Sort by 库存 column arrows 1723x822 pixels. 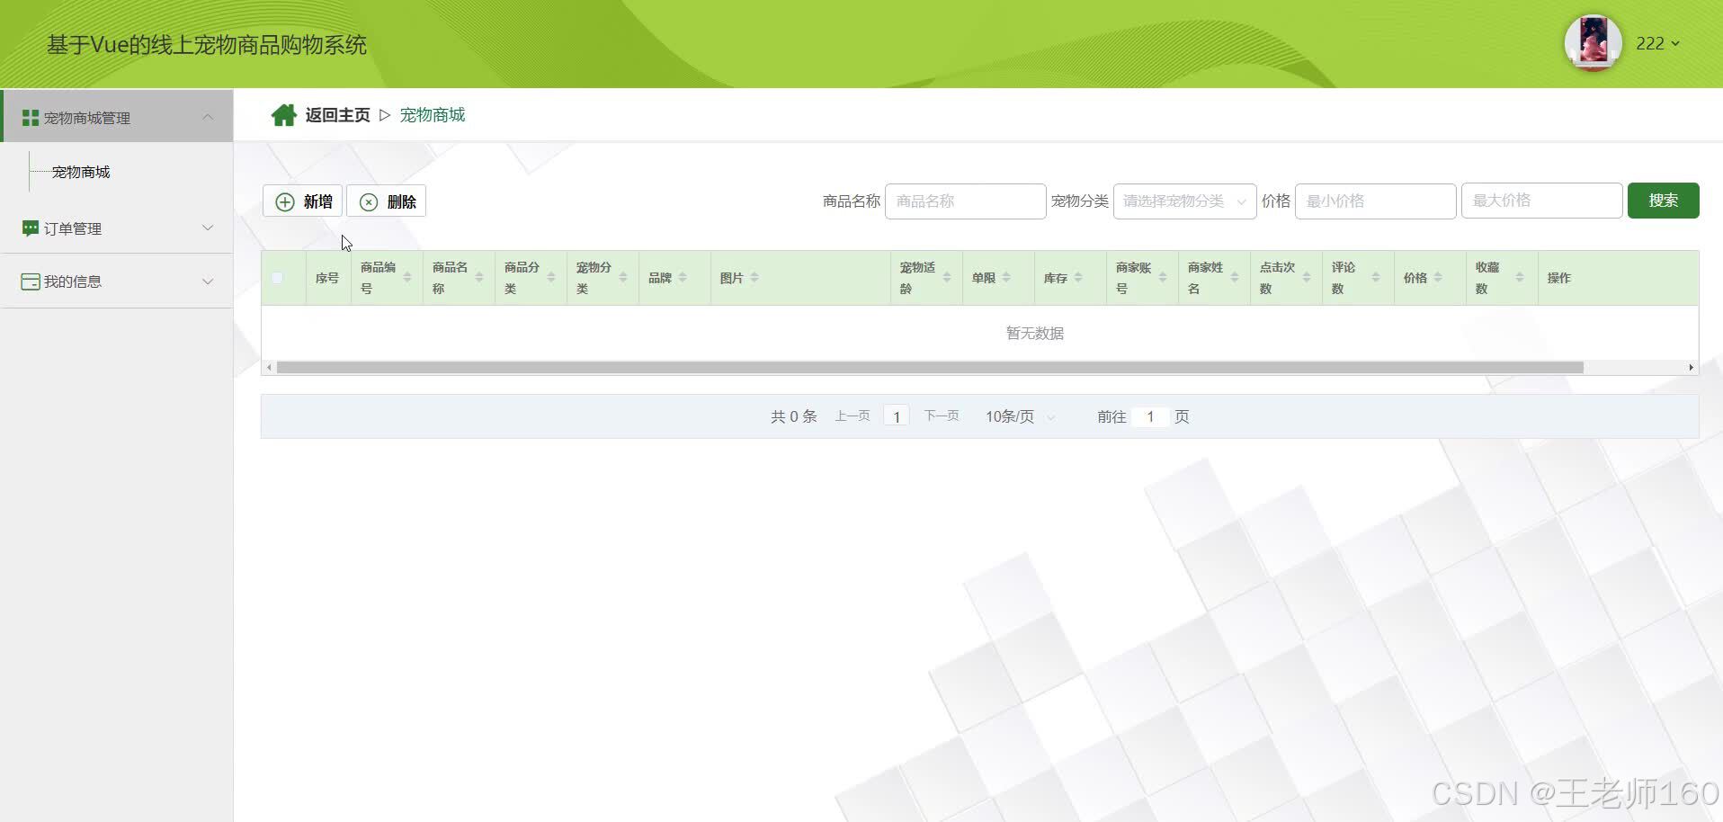tap(1078, 278)
